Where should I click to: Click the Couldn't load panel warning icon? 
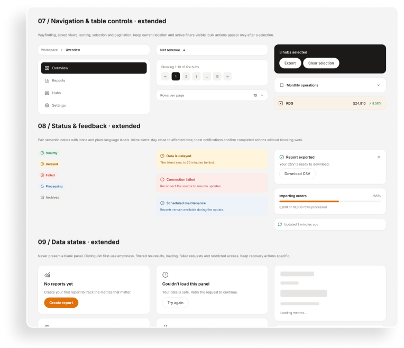tap(166, 275)
